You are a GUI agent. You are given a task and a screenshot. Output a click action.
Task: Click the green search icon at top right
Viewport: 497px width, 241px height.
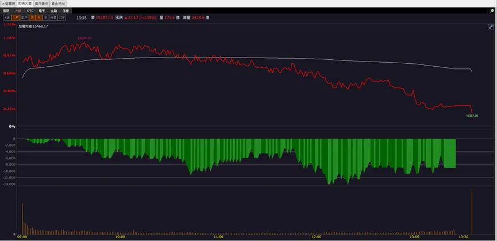point(492,11)
